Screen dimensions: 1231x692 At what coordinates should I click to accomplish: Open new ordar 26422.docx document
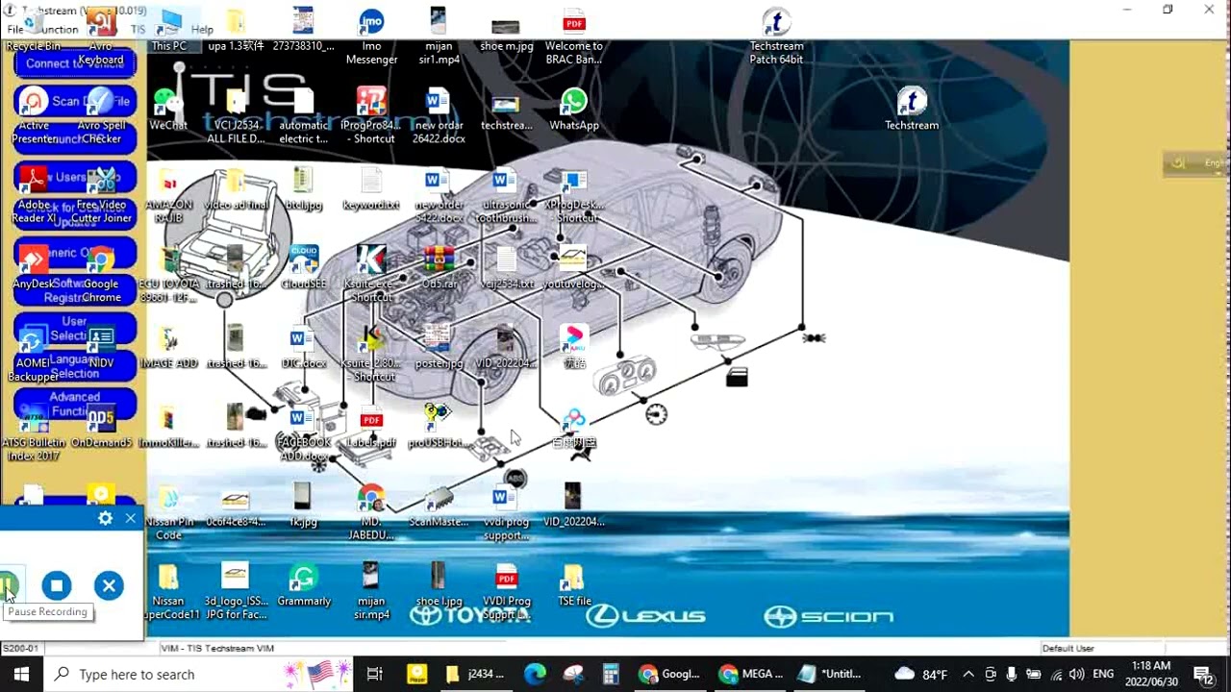439,115
